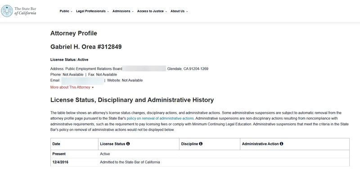Click the Discipline column header text
Image resolution: width=360 pixels, height=174 pixels.
coord(189,144)
